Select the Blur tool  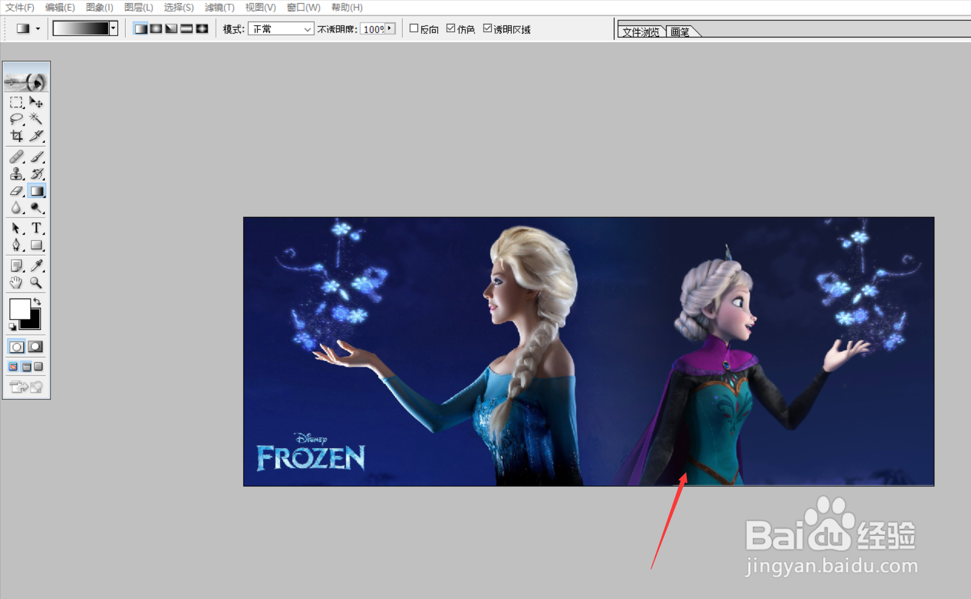pos(17,208)
